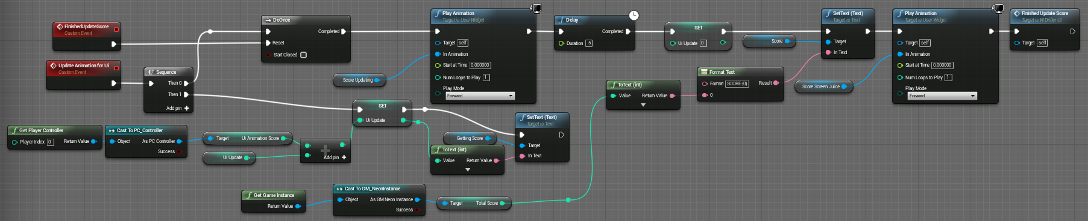Click the Sequence node's execution input pin
1088x221 pixels.
coord(151,83)
